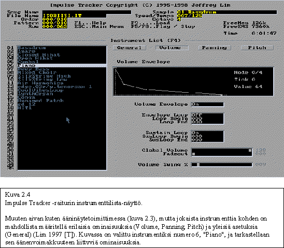Click the Sample field 01:Bassdrum
Image resolution: width=284 pixels, height=248 pixels.
click(227, 12)
